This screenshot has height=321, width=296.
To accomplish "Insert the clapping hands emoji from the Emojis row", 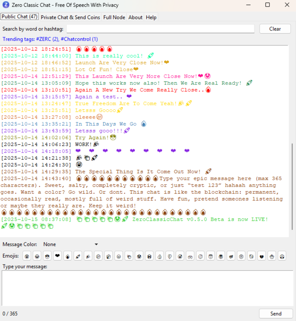I will [129, 256].
